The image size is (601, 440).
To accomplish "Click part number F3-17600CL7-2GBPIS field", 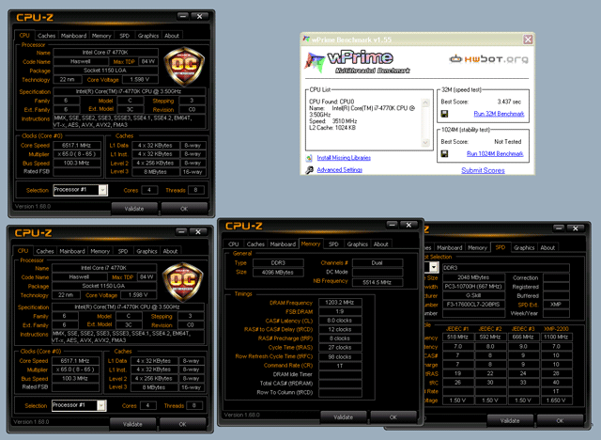I will click(473, 305).
